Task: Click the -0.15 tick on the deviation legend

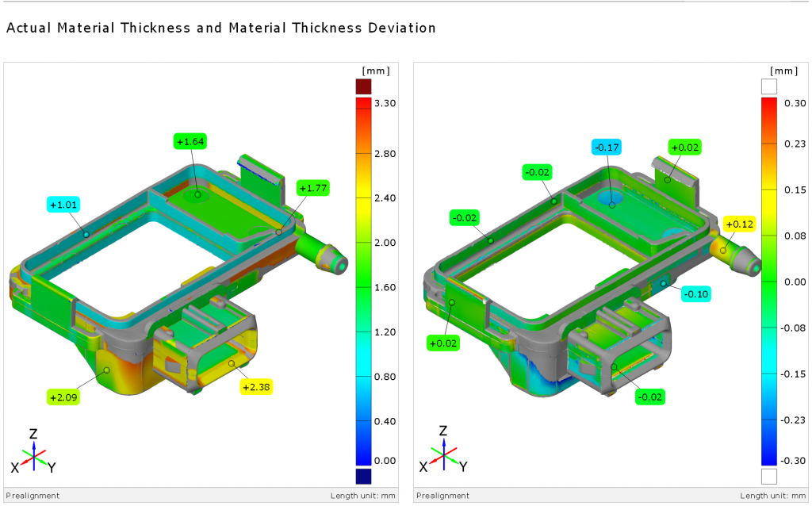Action: 793,374
